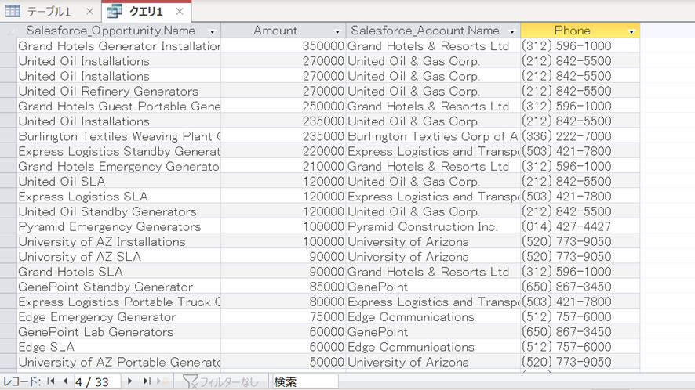Select row of Grand Hotels Generator Installation
The image size is (695, 390).
(x=9, y=46)
